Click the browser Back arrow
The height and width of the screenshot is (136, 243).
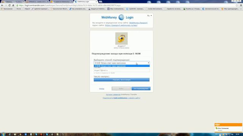[2, 5]
